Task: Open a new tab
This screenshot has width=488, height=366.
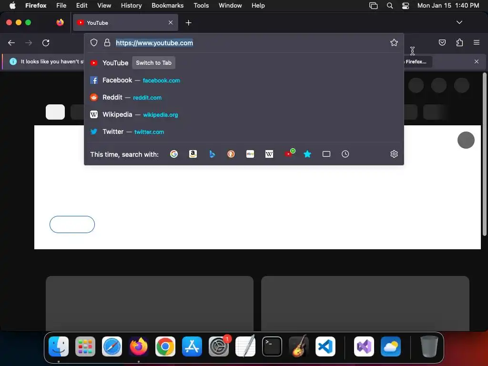Action: (x=188, y=23)
